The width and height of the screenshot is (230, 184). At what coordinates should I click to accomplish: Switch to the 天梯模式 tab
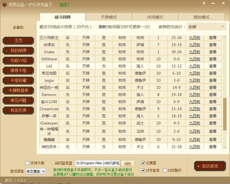[109, 17]
